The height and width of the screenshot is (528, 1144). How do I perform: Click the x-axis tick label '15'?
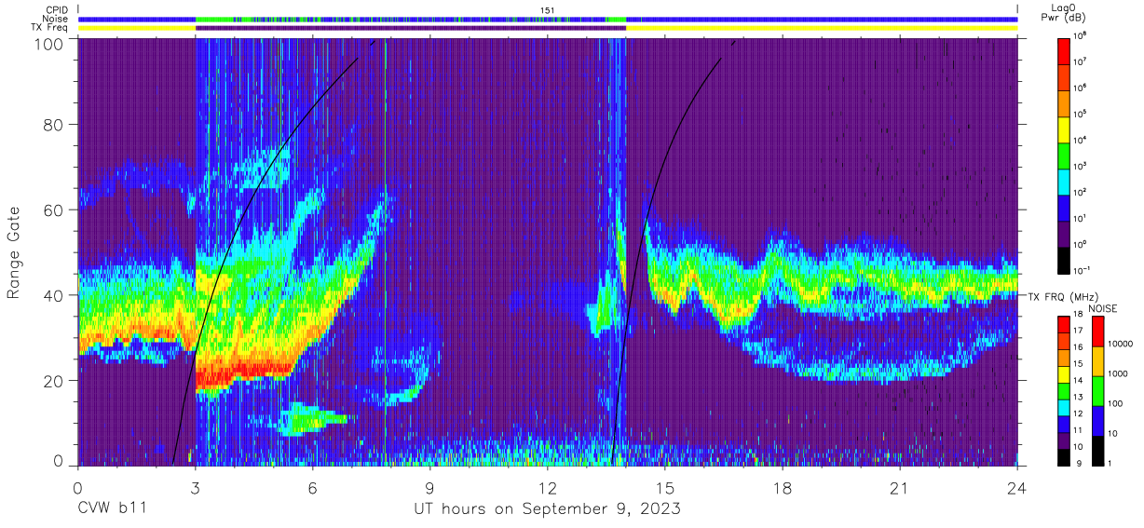[665, 487]
